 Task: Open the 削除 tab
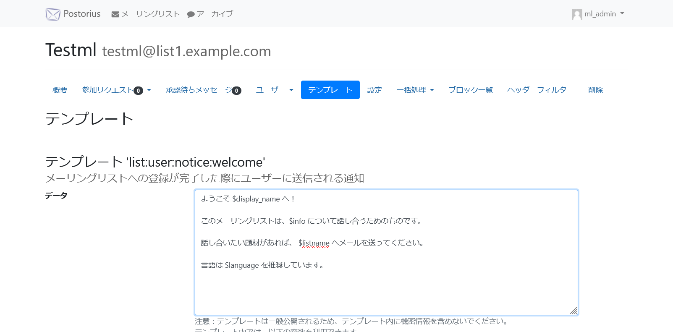(596, 90)
